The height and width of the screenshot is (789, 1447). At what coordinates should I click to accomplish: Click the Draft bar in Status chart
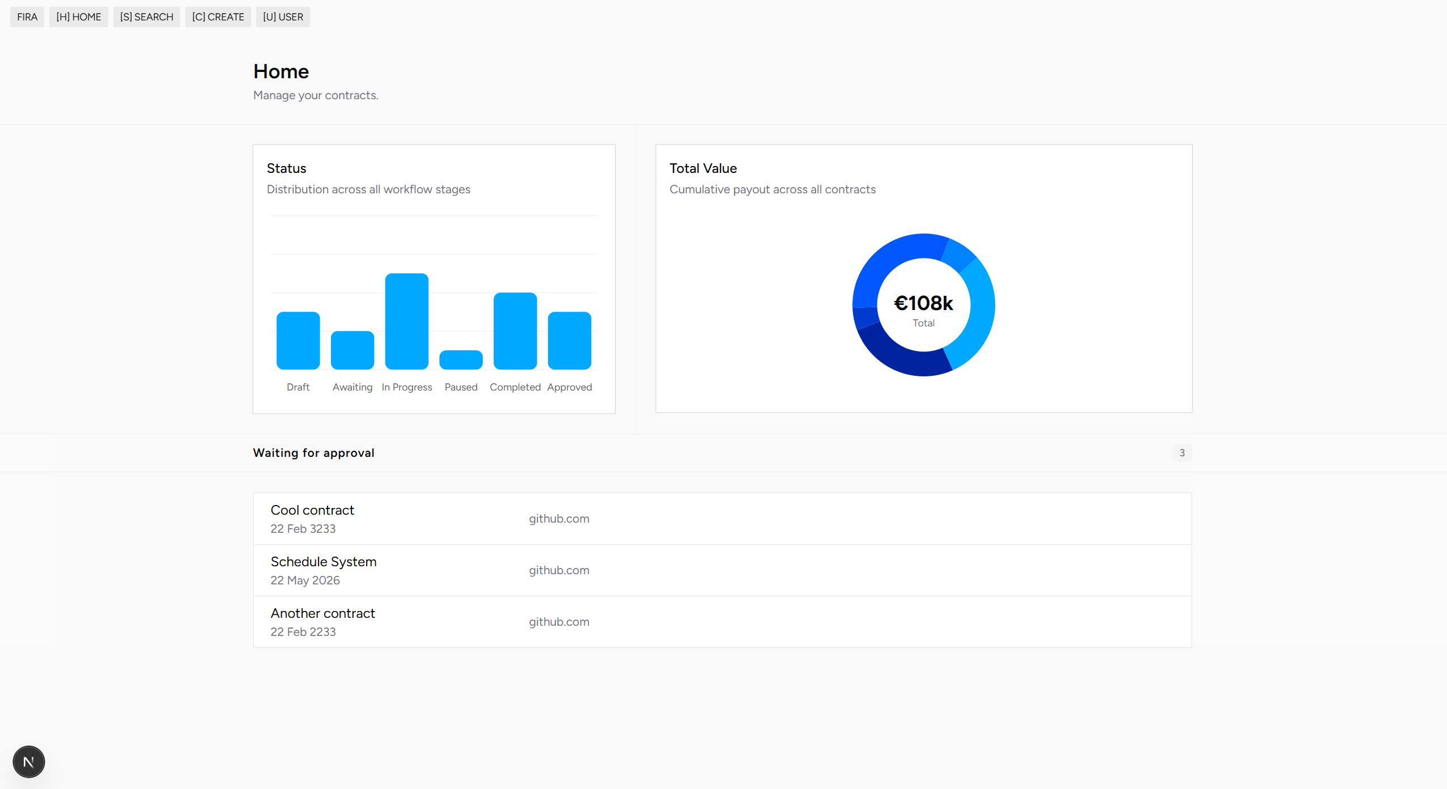pos(298,340)
